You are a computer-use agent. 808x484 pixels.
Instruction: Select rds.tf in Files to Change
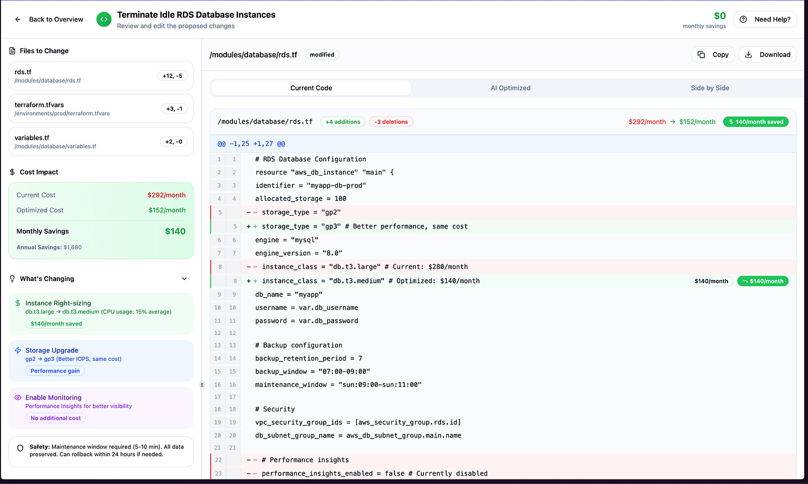pyautogui.click(x=101, y=76)
